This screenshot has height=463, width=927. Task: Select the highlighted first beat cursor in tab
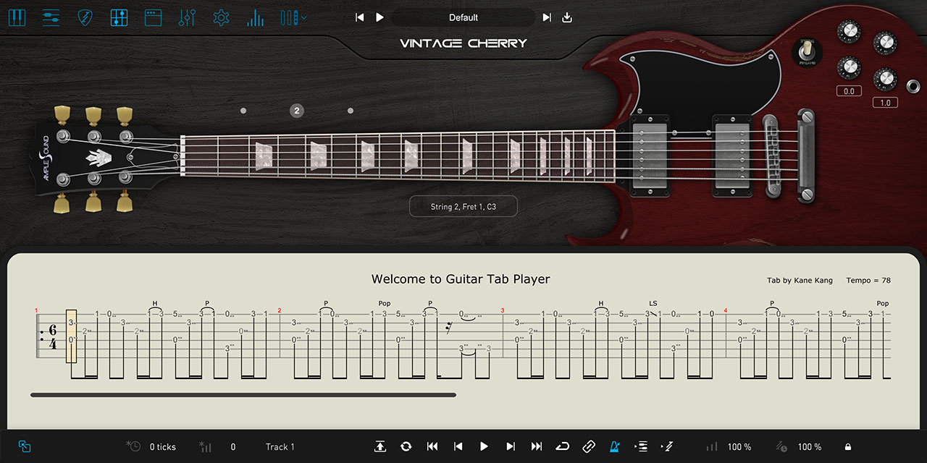pyautogui.click(x=72, y=336)
